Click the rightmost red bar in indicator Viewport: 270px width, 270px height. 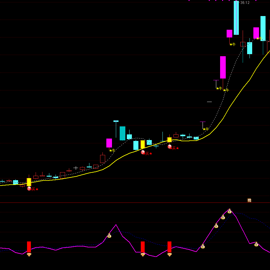(169, 247)
